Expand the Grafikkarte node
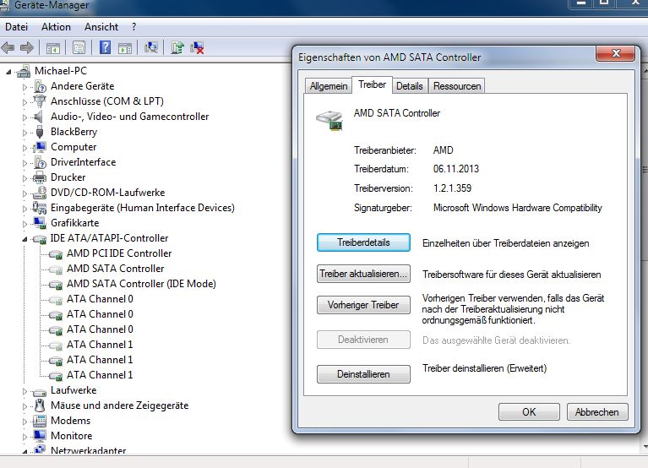The width and height of the screenshot is (648, 468). 25,224
